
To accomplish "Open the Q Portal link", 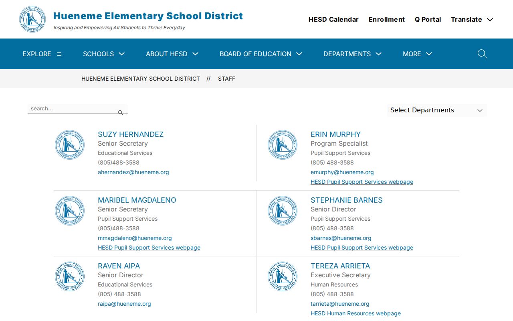I will pos(428,19).
